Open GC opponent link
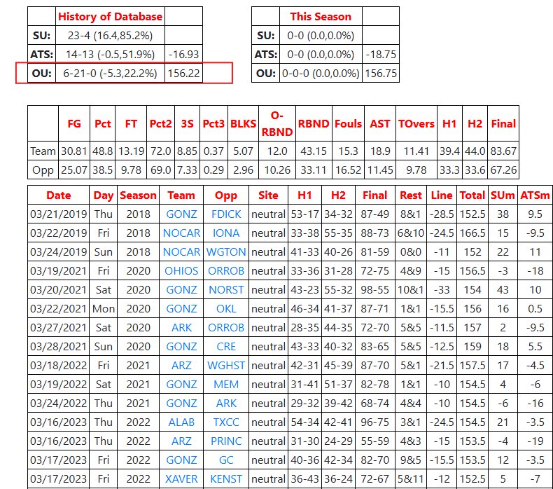This screenshot has width=553, height=489. [226, 460]
